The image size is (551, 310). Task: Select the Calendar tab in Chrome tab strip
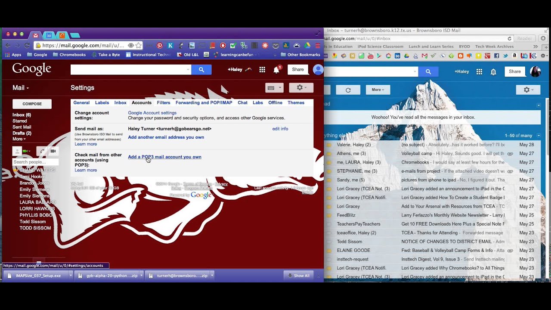[x=49, y=35]
